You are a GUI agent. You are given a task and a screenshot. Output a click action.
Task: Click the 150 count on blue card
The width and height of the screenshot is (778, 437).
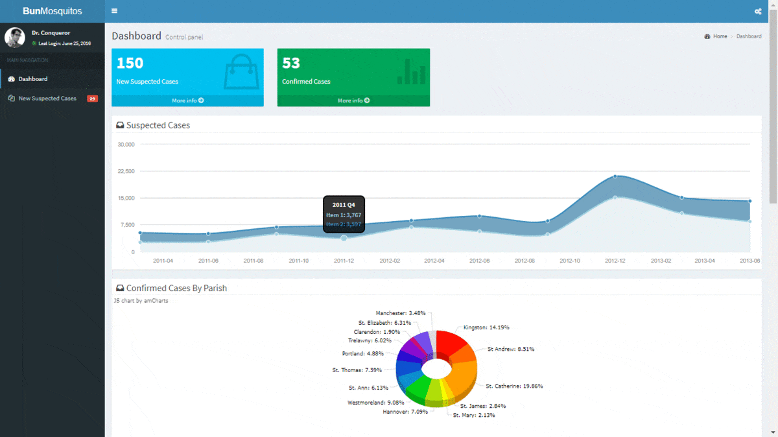[130, 64]
